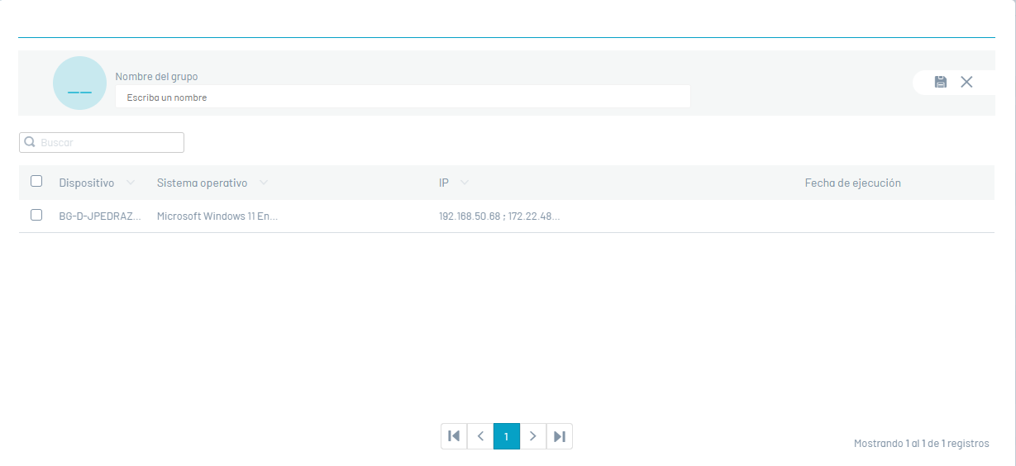Click the magnifying glass search icon

30,142
